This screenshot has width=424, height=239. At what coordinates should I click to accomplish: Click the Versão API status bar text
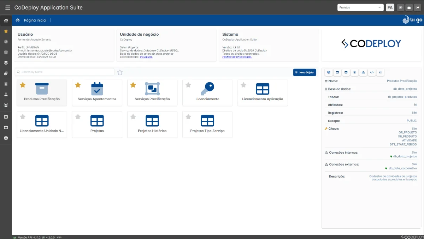coord(36,237)
